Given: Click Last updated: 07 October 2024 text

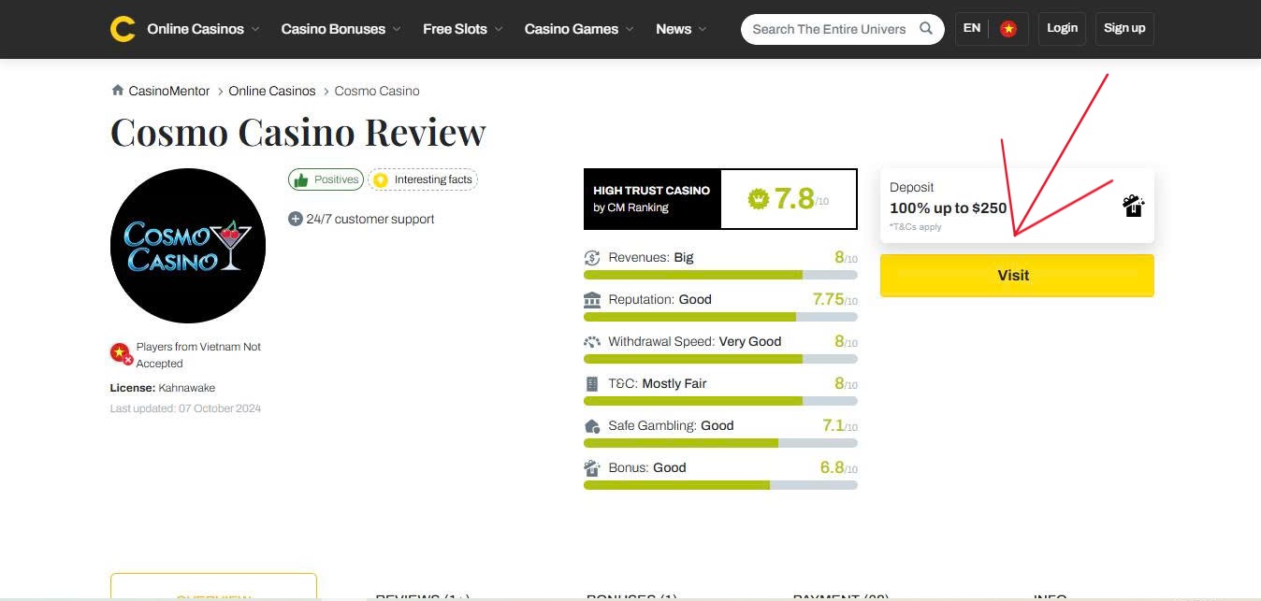Looking at the screenshot, I should coord(185,408).
